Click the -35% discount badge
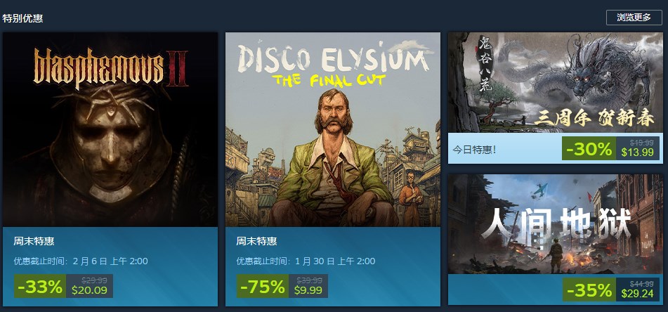 pos(589,290)
